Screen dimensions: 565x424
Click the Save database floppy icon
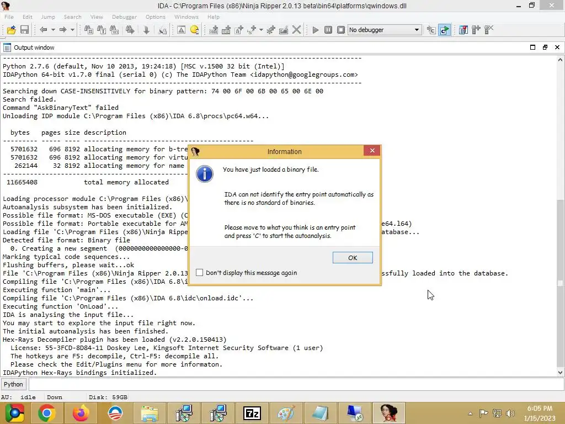tap(24, 30)
